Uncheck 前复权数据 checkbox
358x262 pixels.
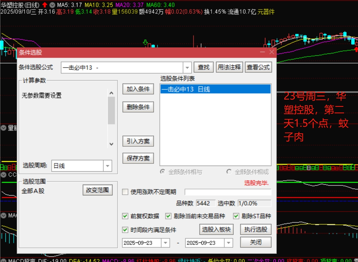coord(125,216)
